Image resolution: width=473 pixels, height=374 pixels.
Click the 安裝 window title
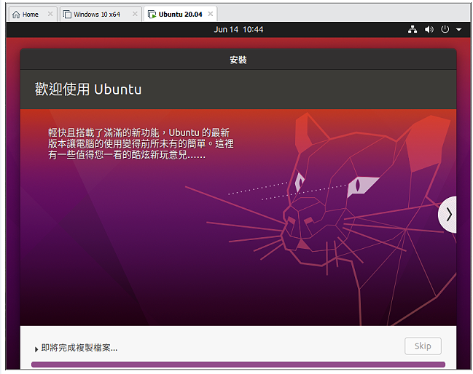pyautogui.click(x=238, y=60)
